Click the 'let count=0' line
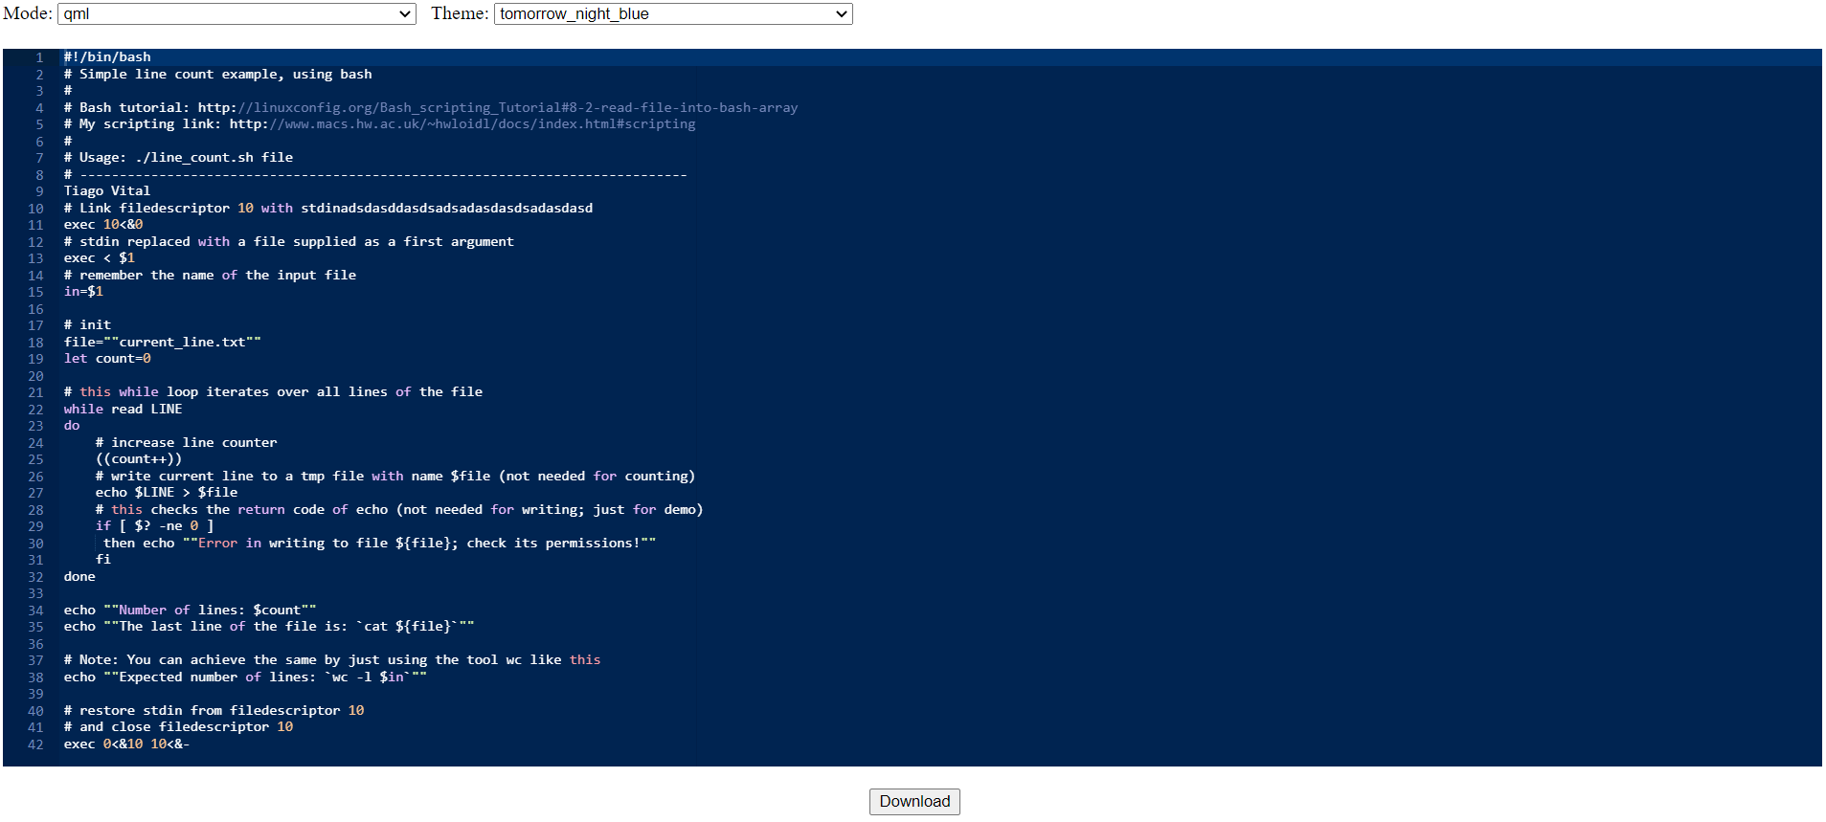The height and width of the screenshot is (822, 1826). 107,359
